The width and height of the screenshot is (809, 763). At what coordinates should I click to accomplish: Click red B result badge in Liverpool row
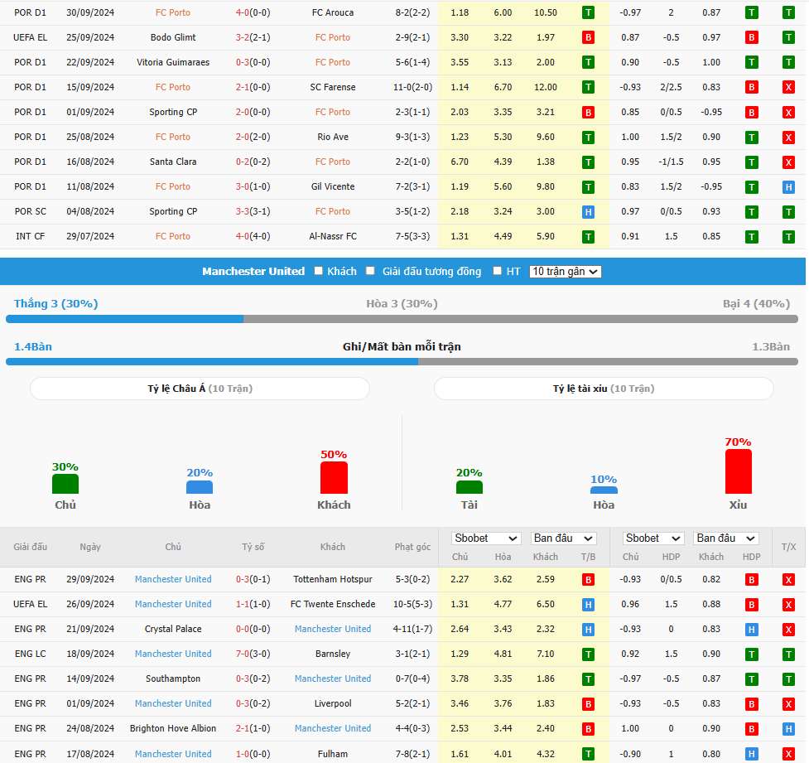click(588, 703)
